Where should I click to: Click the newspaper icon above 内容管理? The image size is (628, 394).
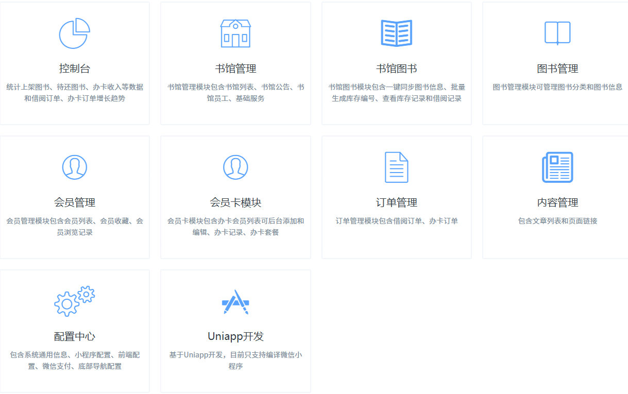click(x=557, y=167)
